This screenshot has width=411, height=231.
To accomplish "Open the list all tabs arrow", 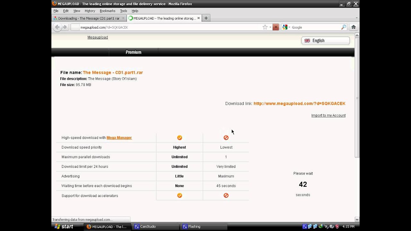I will (x=357, y=18).
